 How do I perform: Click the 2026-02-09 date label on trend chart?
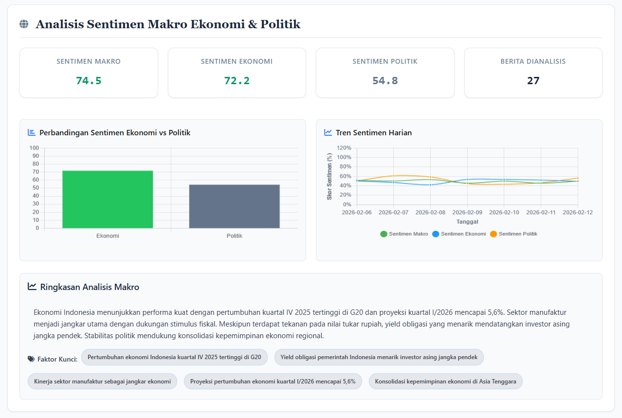pyautogui.click(x=467, y=213)
